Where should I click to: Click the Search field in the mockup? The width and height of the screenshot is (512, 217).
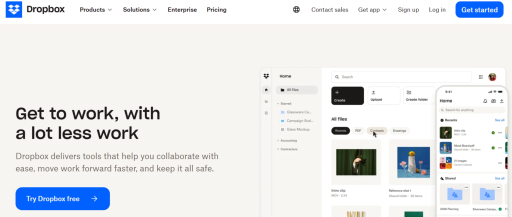tap(401, 77)
